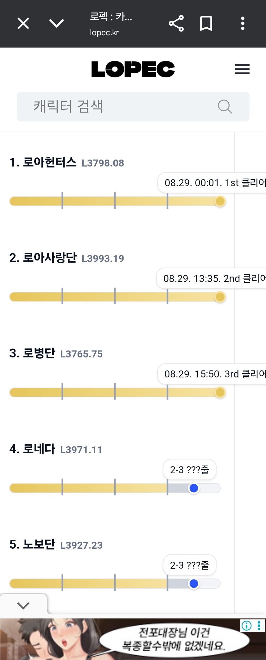Collapse the ad banner with bottom chevron tab
The image size is (266, 660).
[23, 606]
